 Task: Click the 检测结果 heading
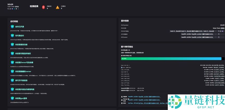coord(34,6)
